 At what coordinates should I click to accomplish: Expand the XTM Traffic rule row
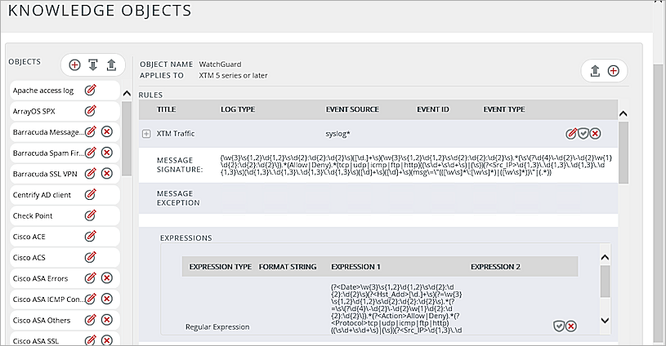coord(146,133)
